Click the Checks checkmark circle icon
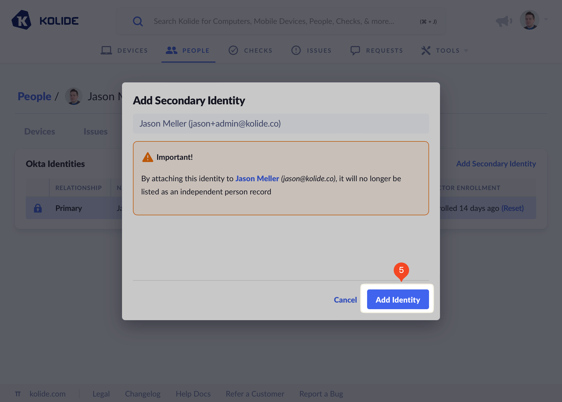Viewport: 562px width, 402px height. [x=233, y=50]
